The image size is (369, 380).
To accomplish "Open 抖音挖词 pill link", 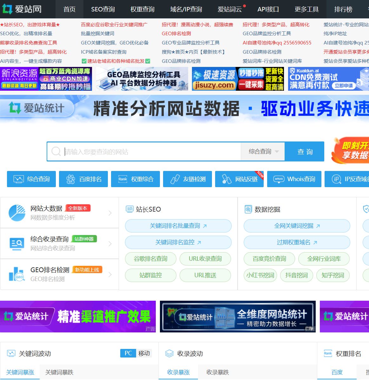I will tap(297, 275).
